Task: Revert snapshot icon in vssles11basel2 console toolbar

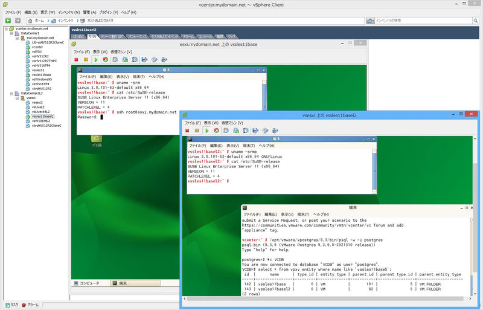Action: [236, 131]
